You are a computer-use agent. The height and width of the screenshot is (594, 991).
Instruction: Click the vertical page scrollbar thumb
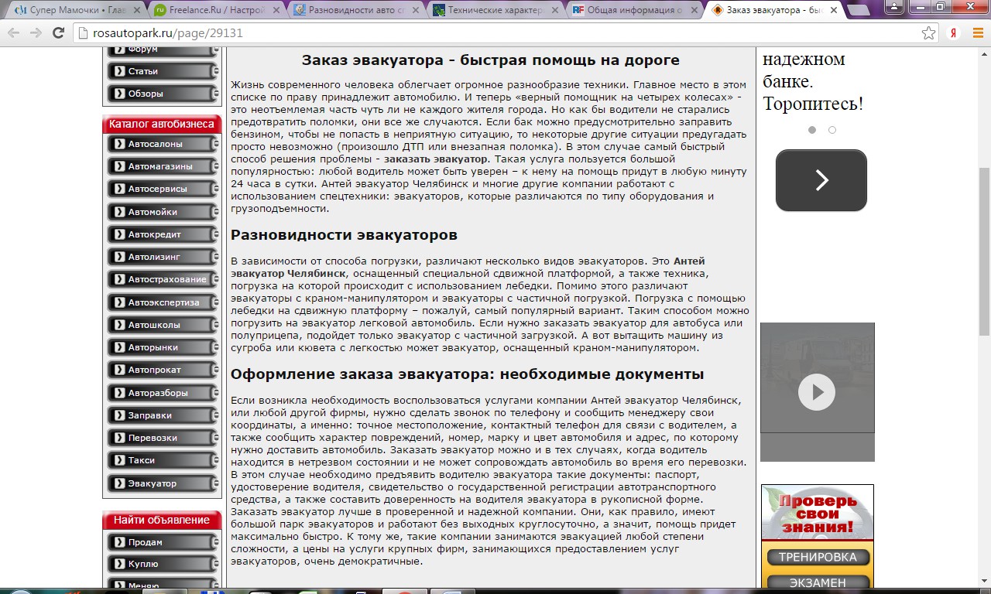click(985, 251)
